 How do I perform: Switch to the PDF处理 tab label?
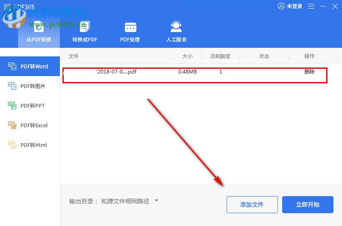130,40
